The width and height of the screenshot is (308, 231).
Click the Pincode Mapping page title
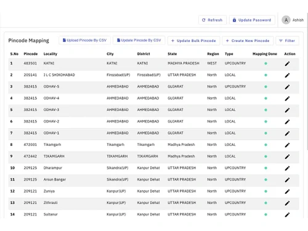tap(28, 41)
